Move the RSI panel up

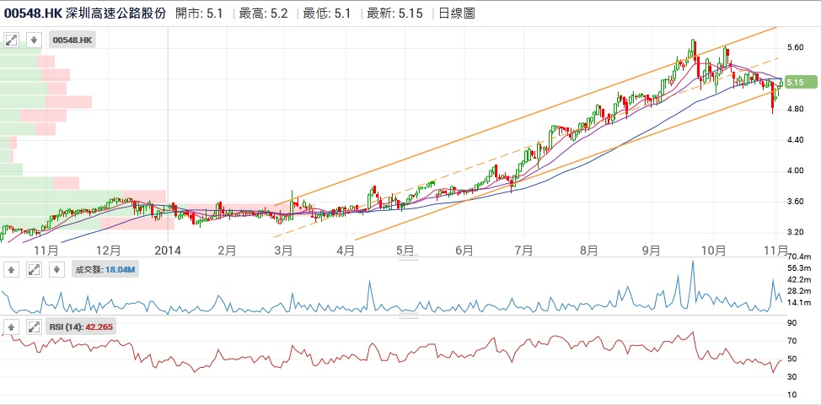click(x=12, y=327)
